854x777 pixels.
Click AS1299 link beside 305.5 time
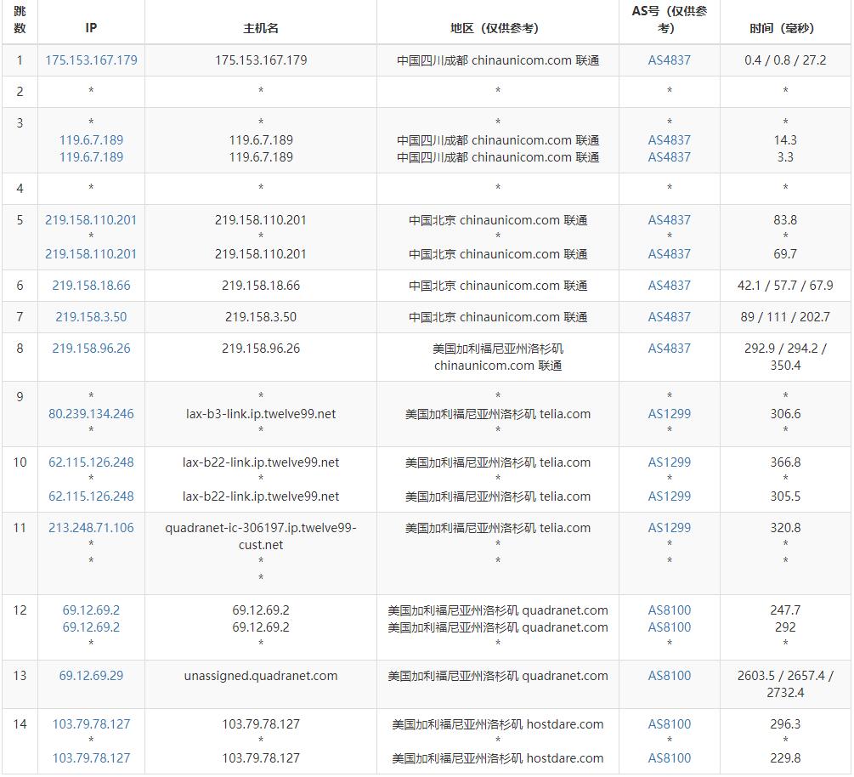click(x=669, y=496)
